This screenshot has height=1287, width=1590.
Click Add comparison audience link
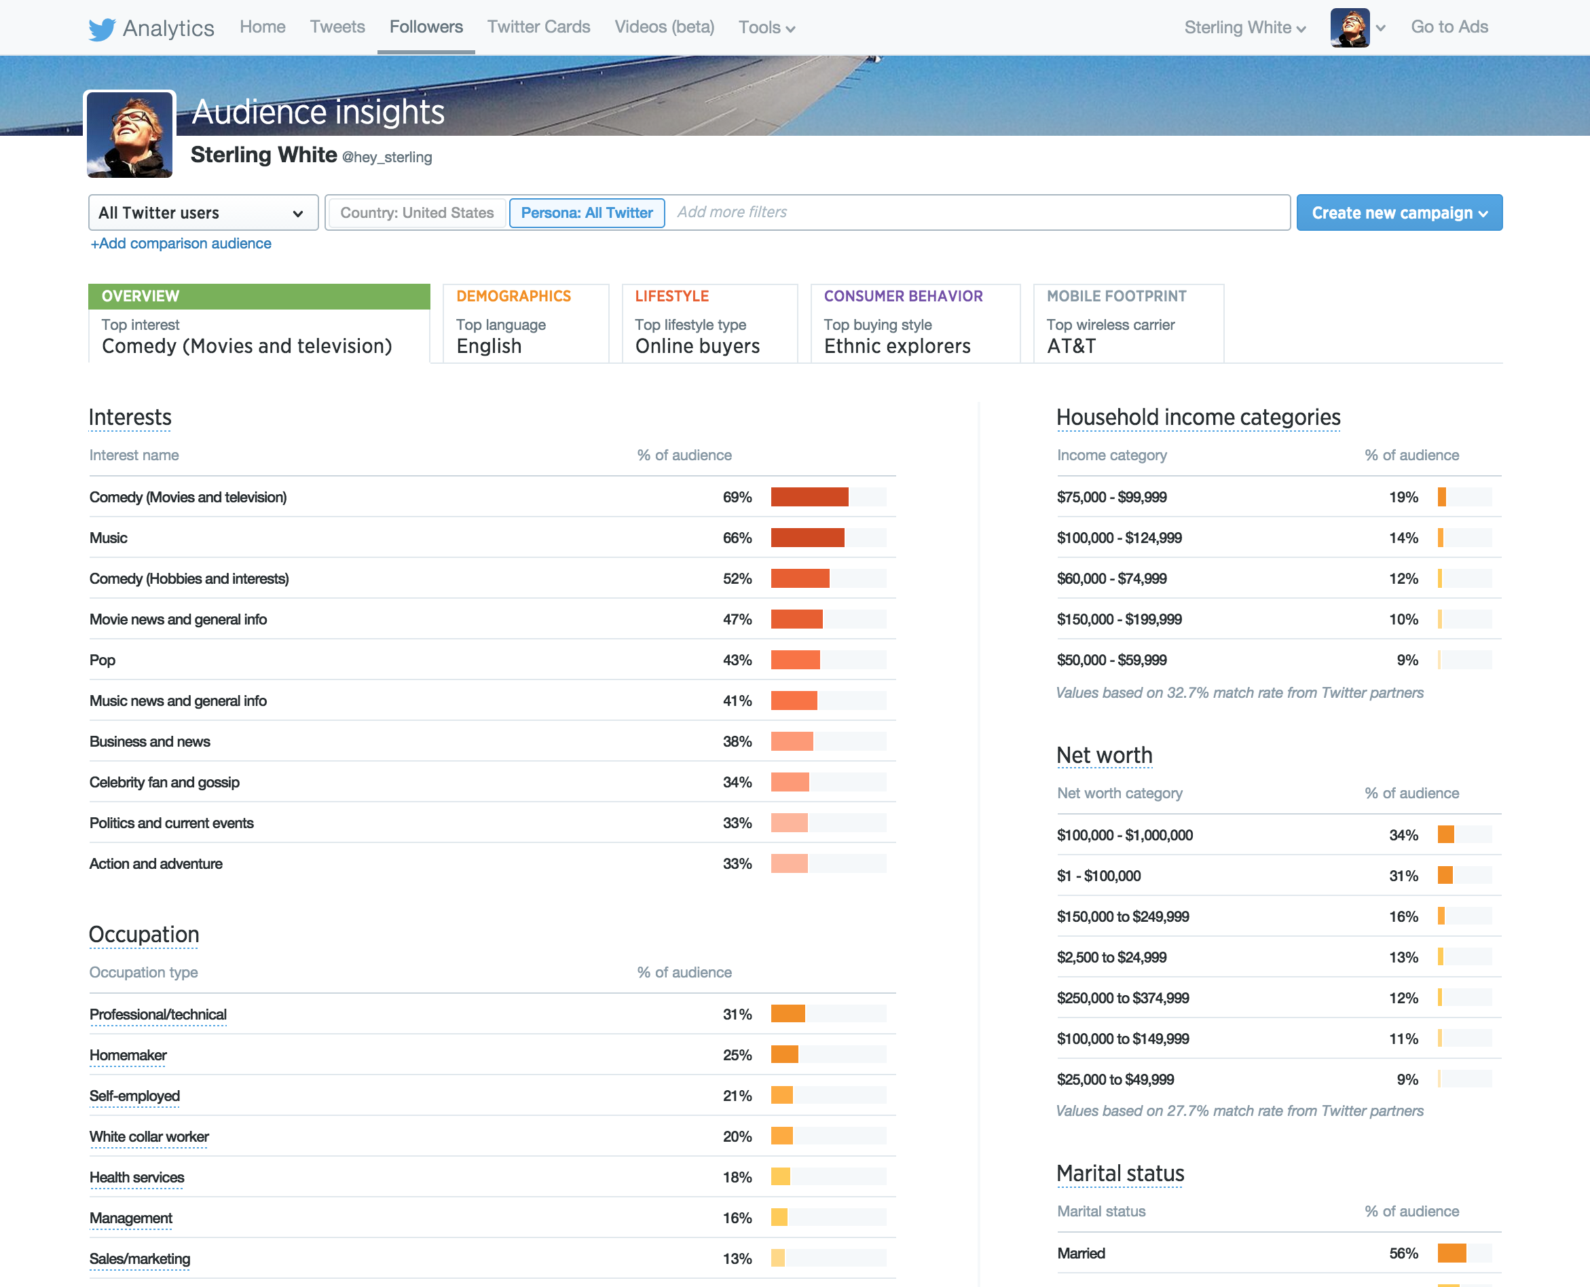click(180, 243)
